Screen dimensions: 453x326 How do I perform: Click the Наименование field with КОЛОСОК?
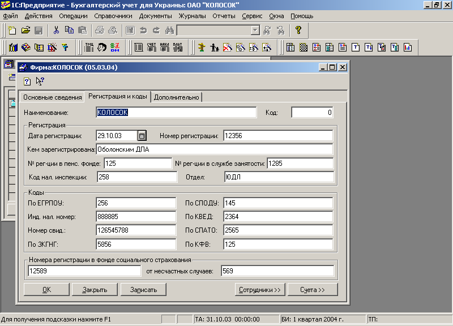click(176, 112)
